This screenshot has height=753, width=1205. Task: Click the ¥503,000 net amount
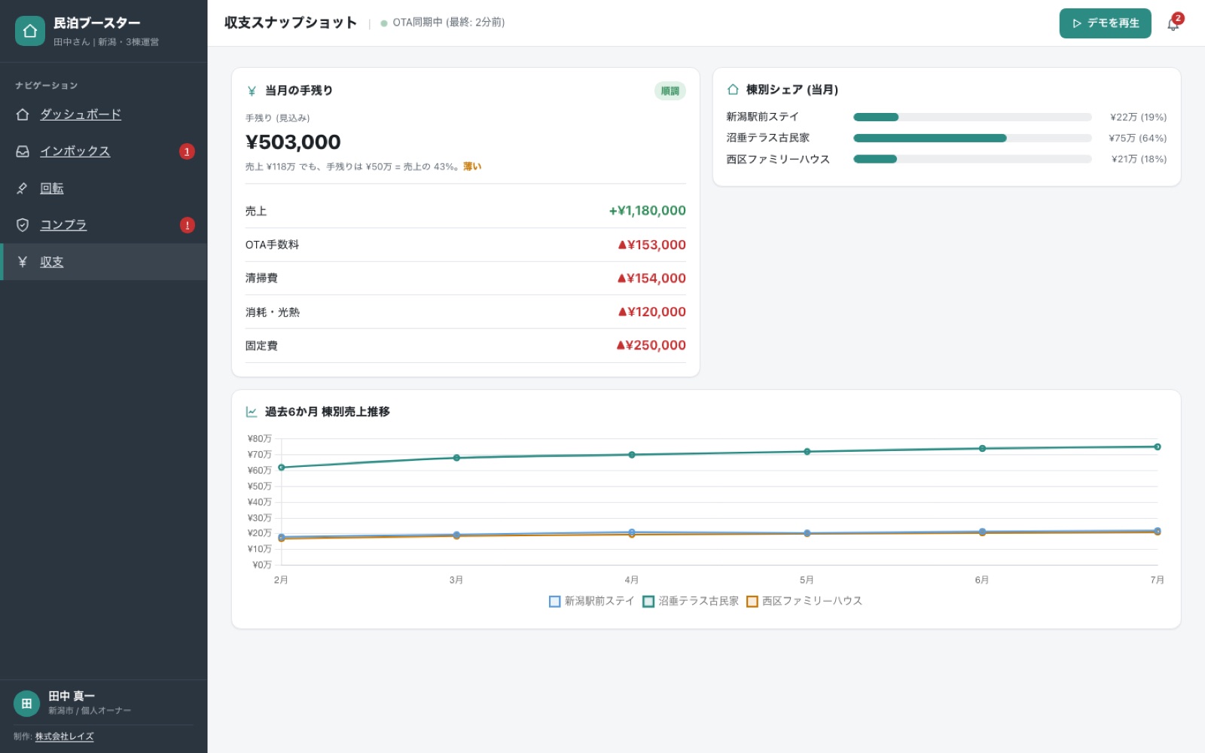[x=293, y=142]
